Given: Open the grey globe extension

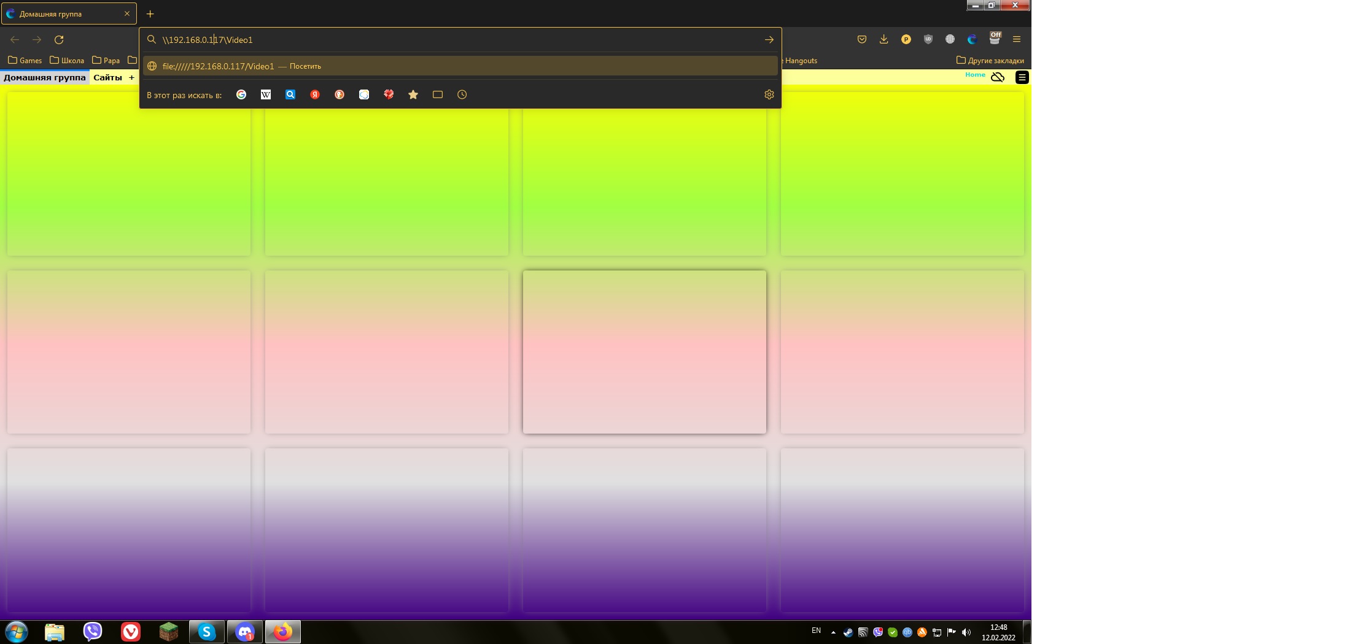Looking at the screenshot, I should [x=950, y=39].
